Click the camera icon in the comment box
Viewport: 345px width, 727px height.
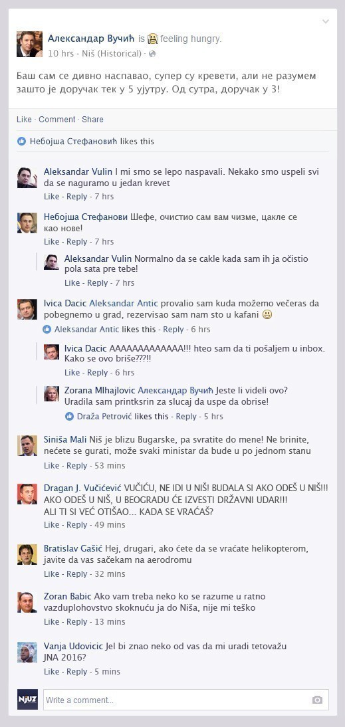point(317,700)
